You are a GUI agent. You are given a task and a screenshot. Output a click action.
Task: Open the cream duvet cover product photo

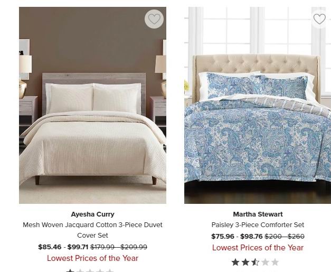(x=93, y=105)
